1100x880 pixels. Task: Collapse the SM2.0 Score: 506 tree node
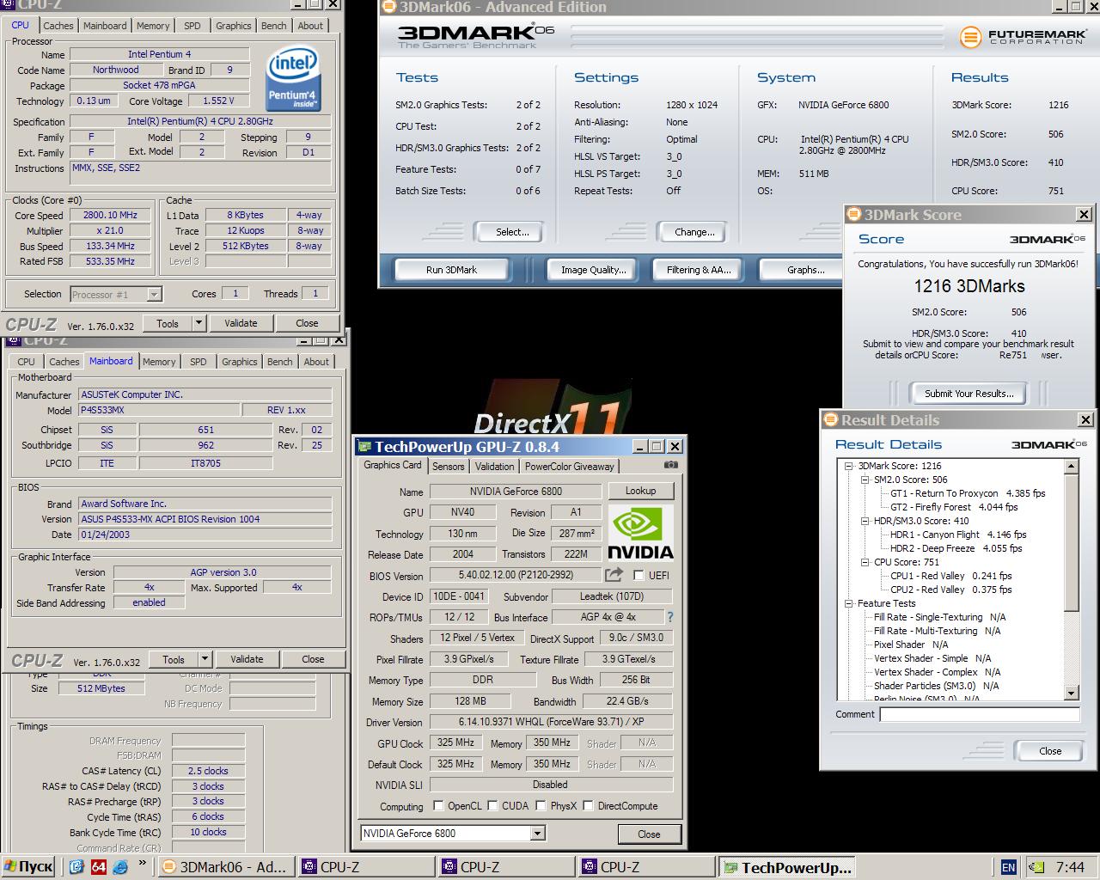click(x=865, y=480)
